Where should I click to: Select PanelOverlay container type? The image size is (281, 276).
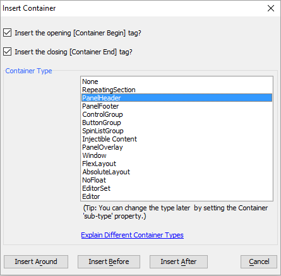point(177,147)
